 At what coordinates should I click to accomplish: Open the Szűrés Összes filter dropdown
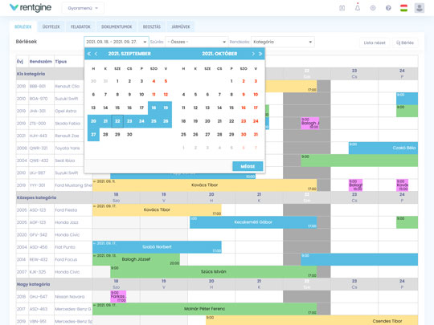point(197,42)
